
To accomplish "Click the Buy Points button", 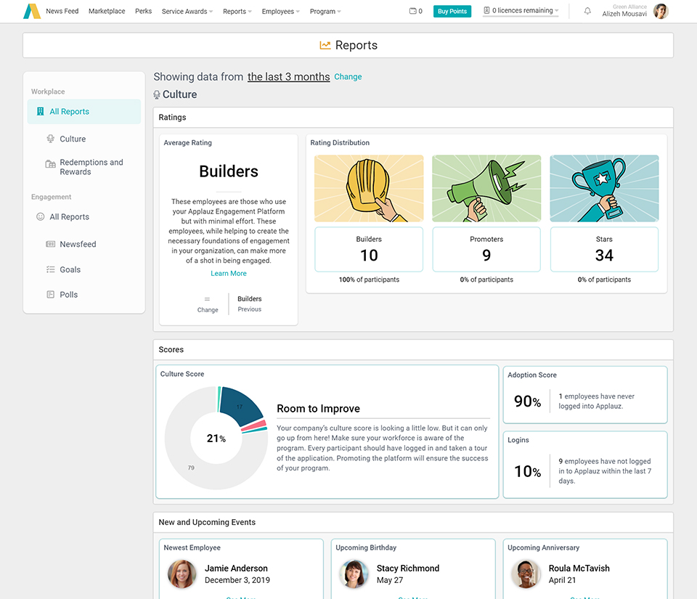I will point(452,11).
